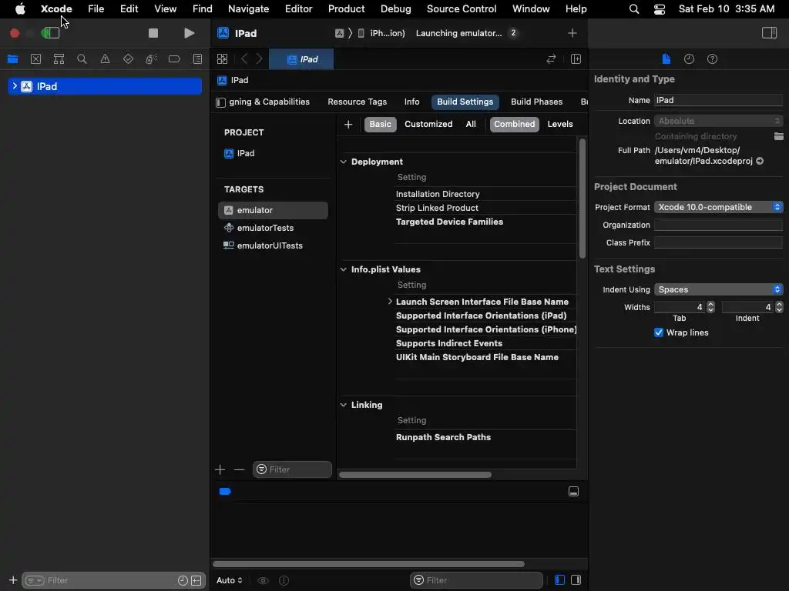
Task: Switch to Levels view
Action: coord(560,124)
